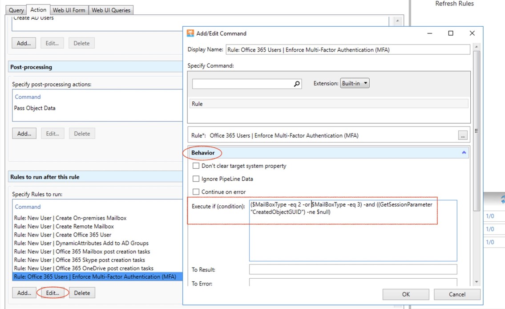Click Delete under Rules to run list

coord(82,293)
